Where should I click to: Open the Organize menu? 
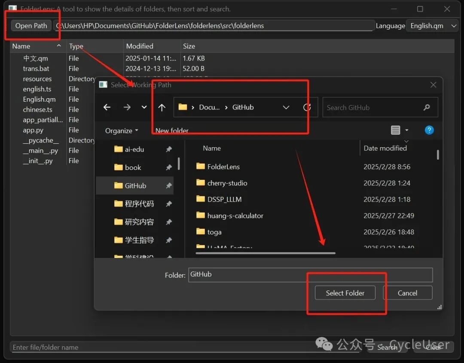click(122, 131)
